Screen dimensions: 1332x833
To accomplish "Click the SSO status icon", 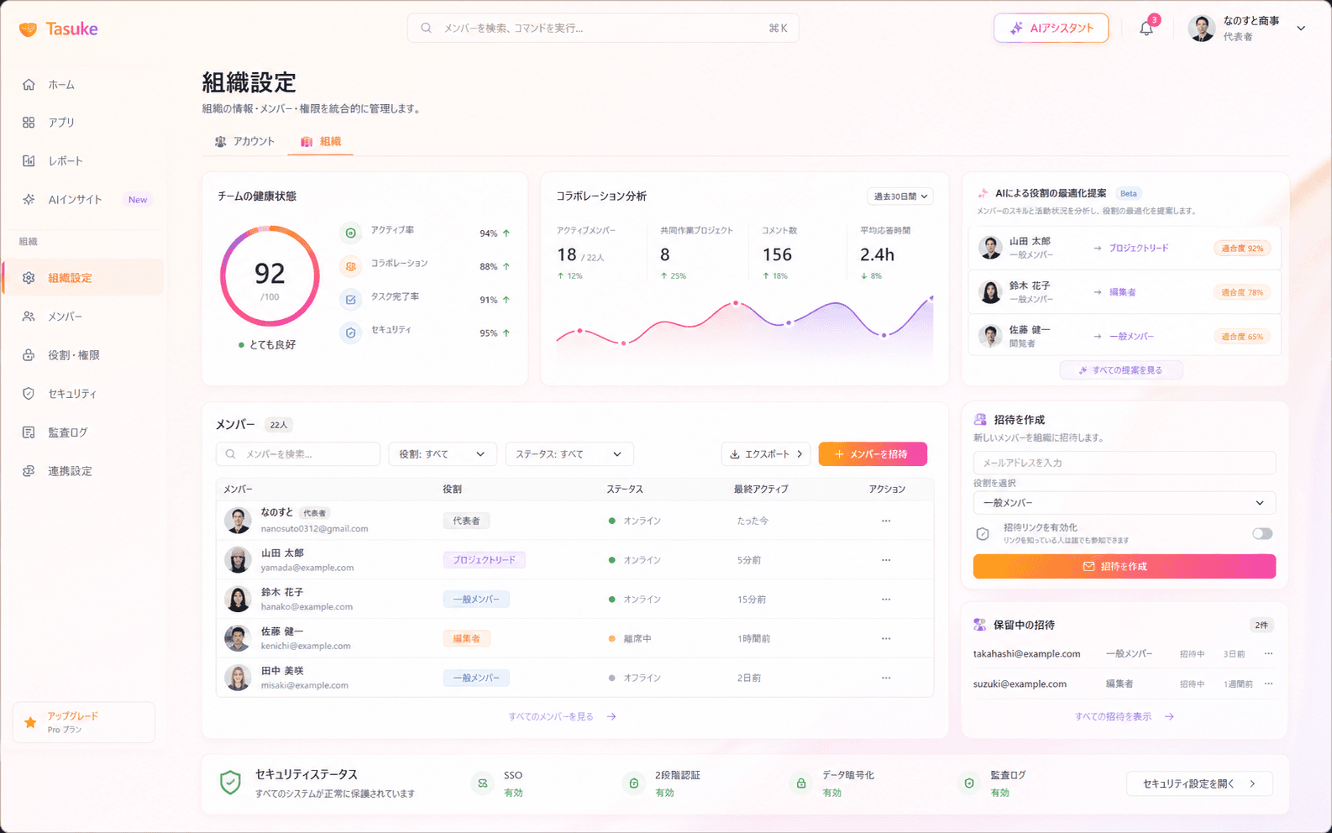I will tap(483, 783).
